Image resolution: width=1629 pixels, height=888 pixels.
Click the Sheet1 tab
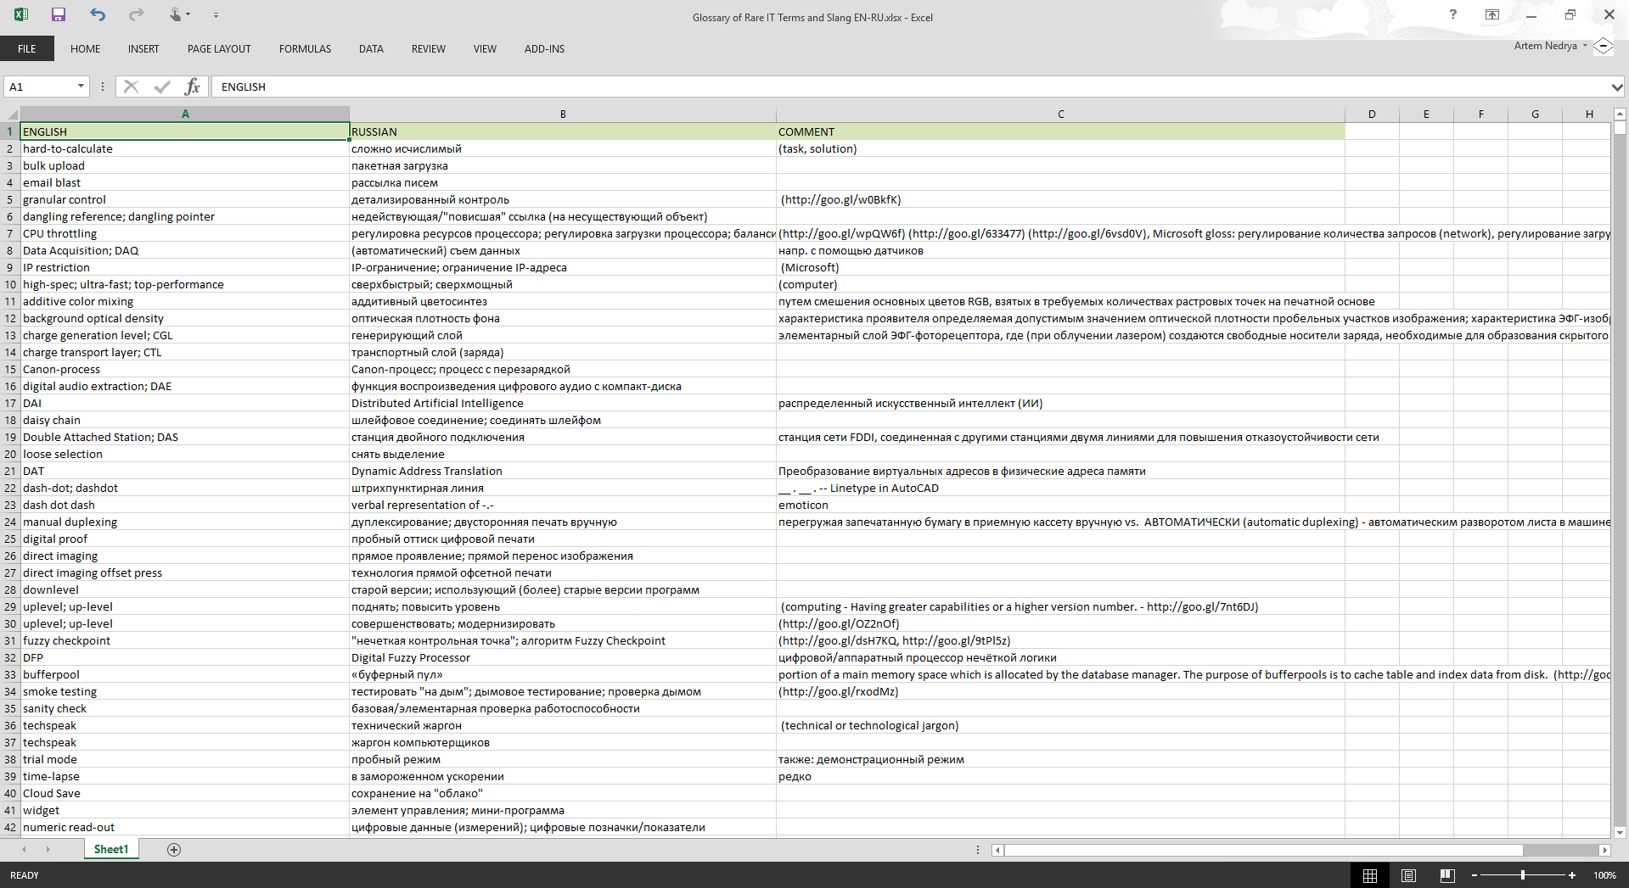pos(111,849)
